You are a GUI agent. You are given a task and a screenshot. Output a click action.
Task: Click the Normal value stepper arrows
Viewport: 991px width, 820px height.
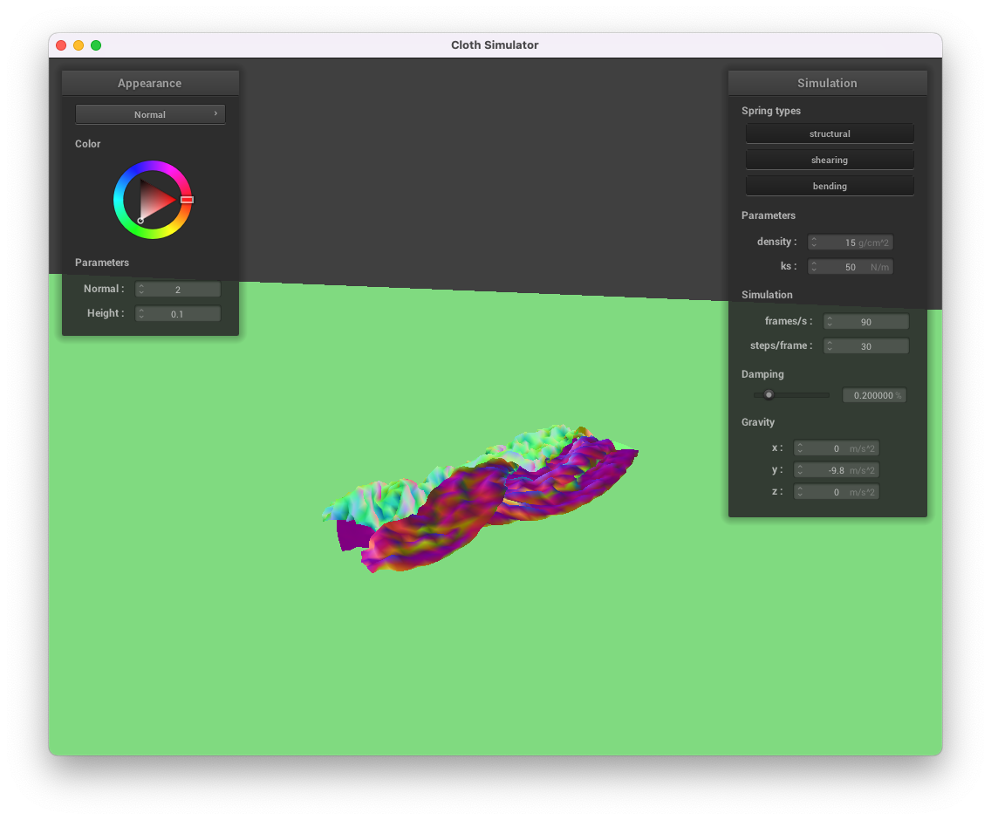(141, 290)
